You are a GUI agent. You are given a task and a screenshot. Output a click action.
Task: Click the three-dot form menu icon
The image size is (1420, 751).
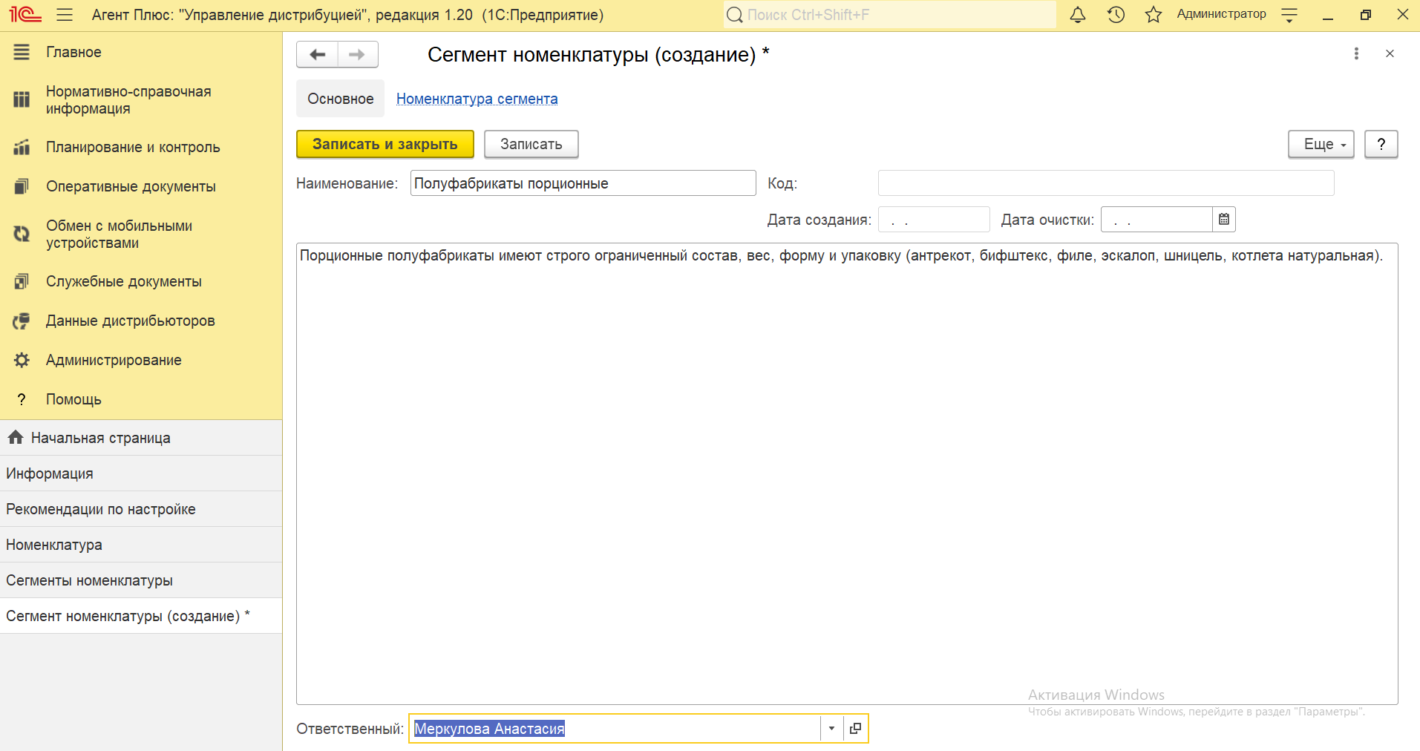click(x=1356, y=53)
